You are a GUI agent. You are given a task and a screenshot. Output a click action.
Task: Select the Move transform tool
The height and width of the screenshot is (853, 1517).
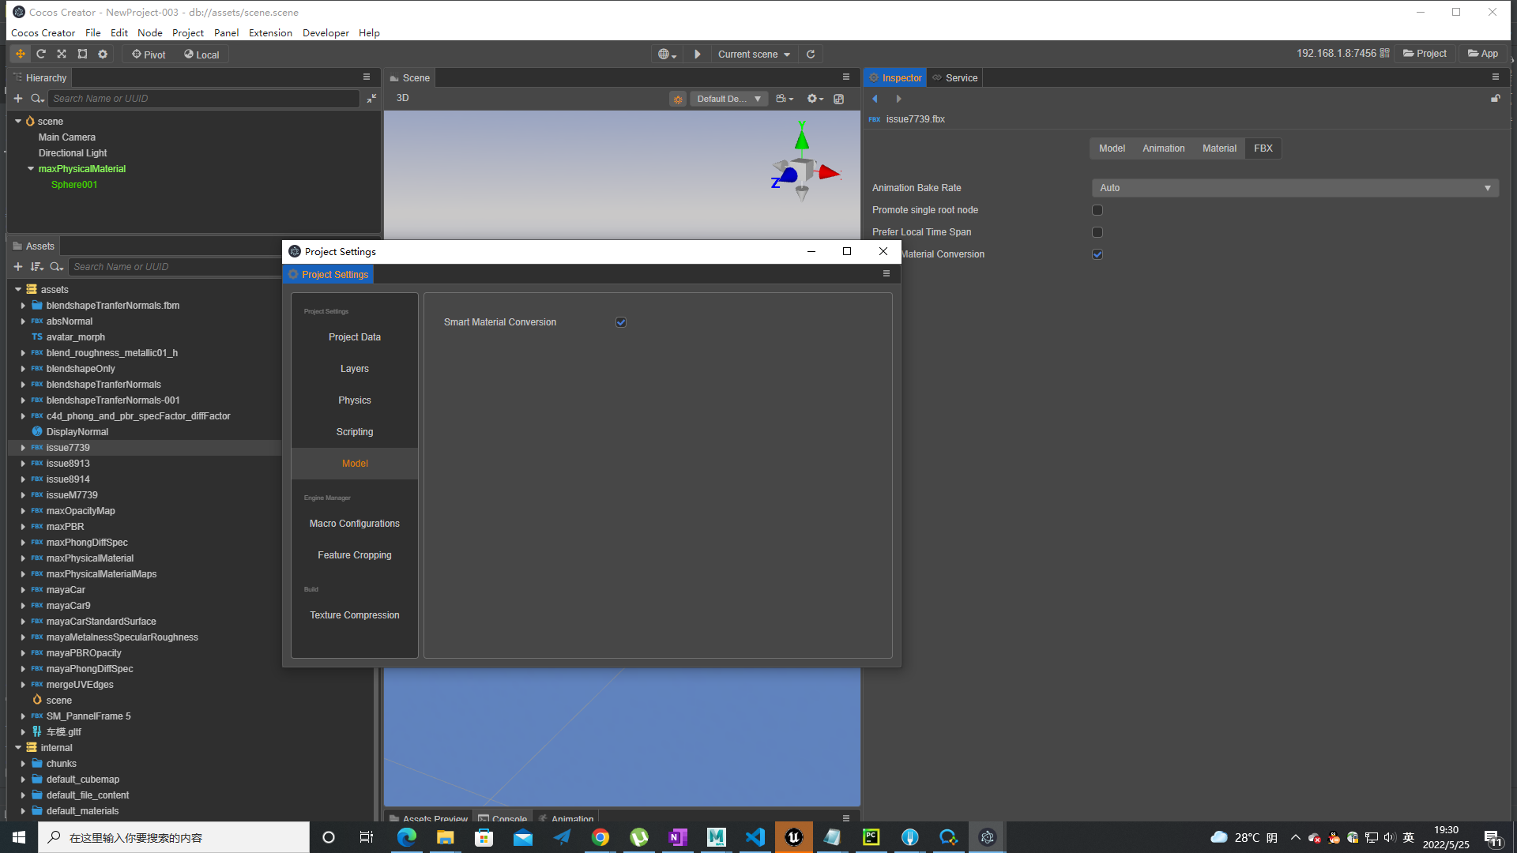20,54
